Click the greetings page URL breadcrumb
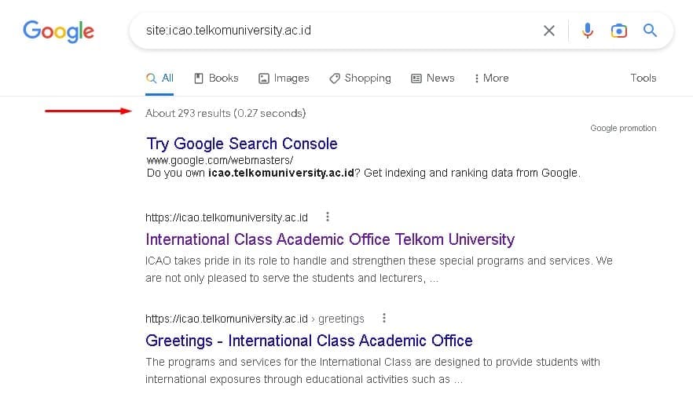693x394 pixels. 255,319
